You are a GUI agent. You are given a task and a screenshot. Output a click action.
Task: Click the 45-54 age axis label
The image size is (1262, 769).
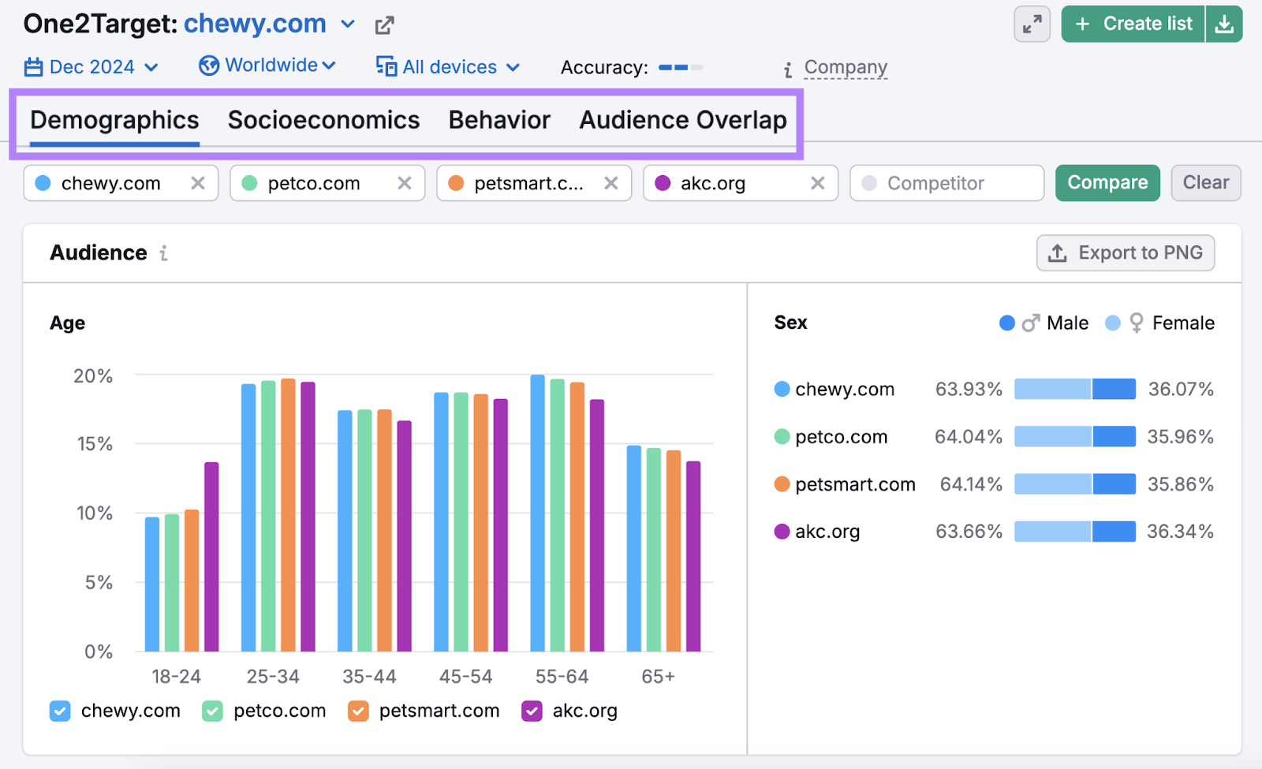[x=465, y=677]
